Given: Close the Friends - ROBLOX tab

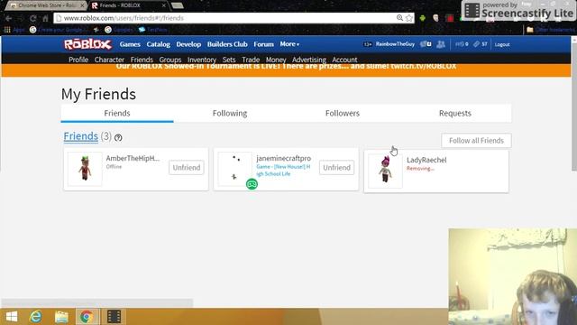Looking at the screenshot, I should pos(164,5).
